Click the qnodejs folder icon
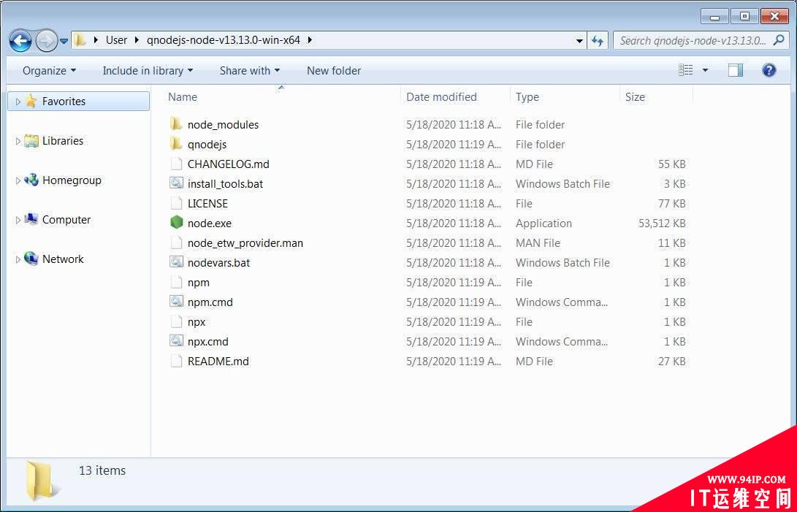 pos(176,144)
